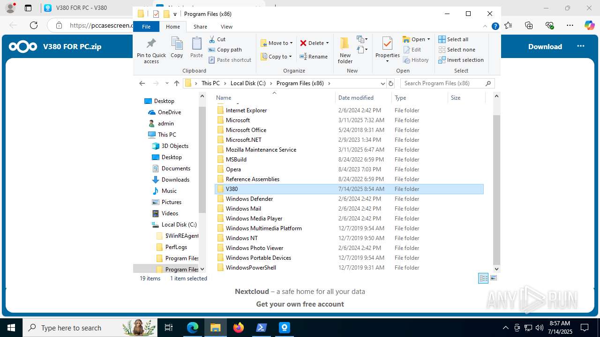
Task: Click Invert selection in ribbon
Action: pyautogui.click(x=461, y=60)
